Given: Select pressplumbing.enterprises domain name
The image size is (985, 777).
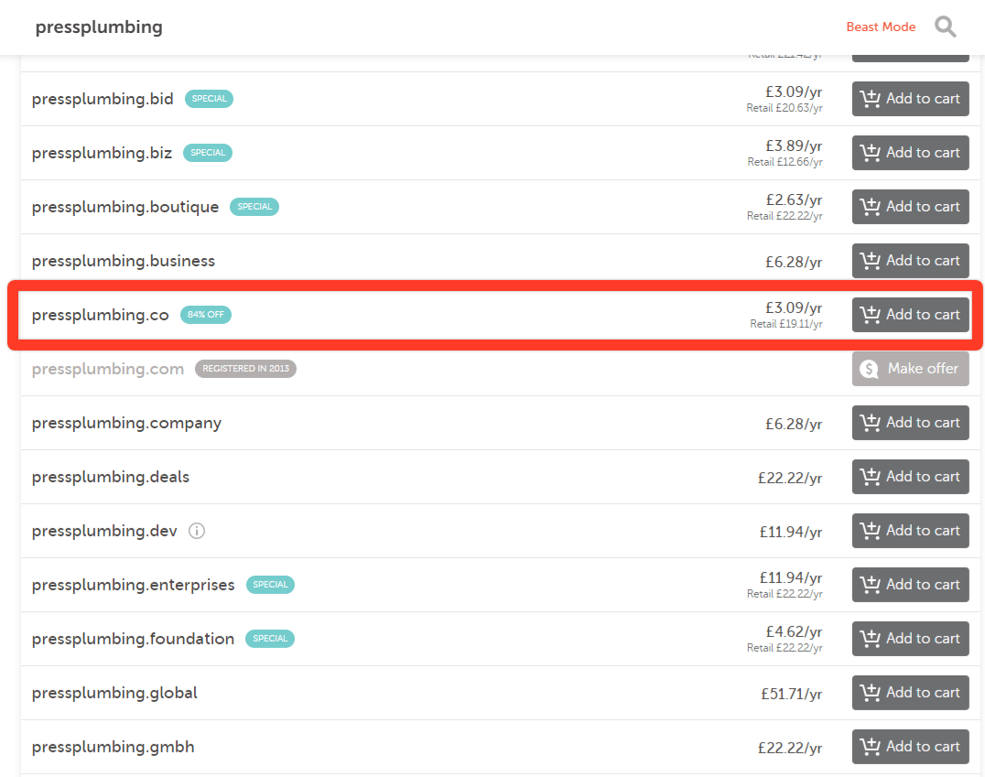Looking at the screenshot, I should (x=133, y=586).
